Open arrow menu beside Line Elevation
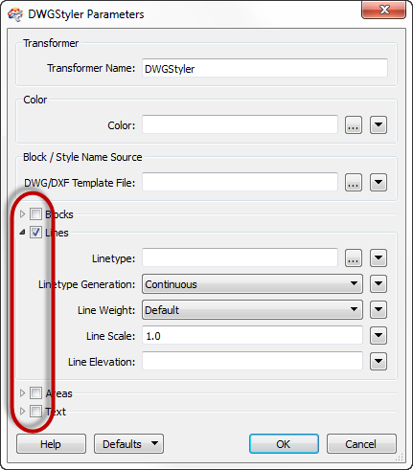 379,362
